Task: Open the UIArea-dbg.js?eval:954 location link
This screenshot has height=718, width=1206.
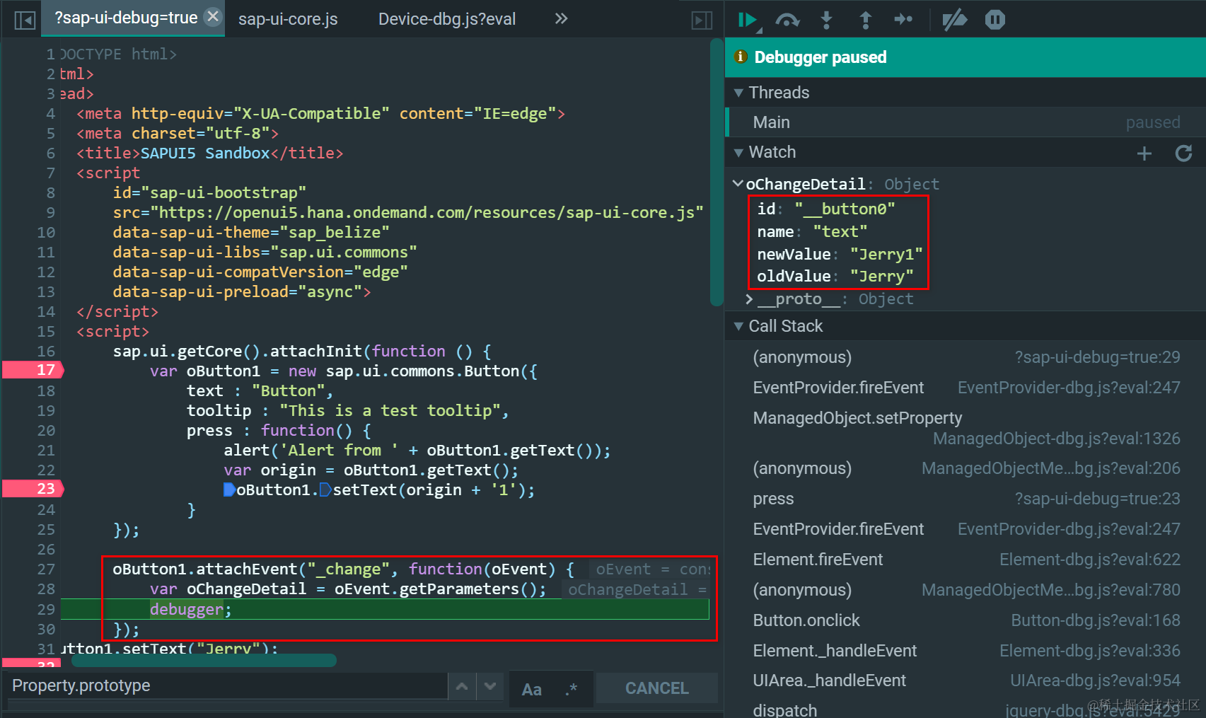Action: 1095,681
